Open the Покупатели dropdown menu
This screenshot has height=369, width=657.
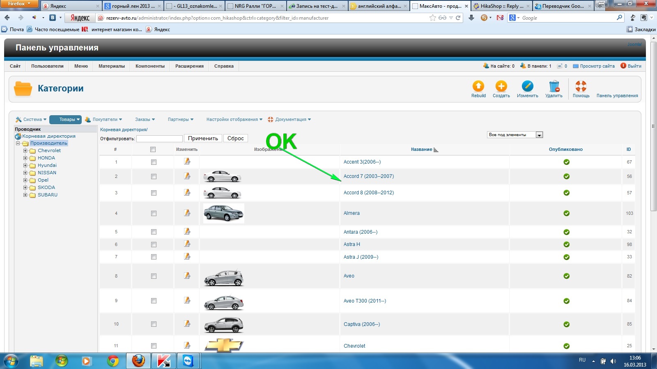pos(104,119)
